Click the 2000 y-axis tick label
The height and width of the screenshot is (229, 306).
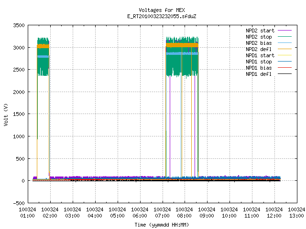pyautogui.click(x=19, y=92)
